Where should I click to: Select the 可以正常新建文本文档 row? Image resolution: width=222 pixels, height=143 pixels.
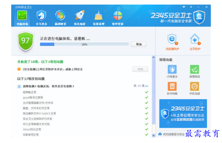[85, 124]
